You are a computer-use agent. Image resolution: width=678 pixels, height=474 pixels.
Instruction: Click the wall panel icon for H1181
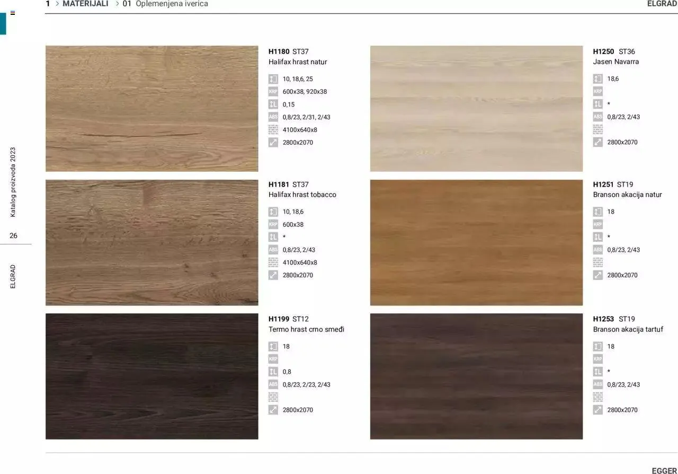tap(273, 262)
